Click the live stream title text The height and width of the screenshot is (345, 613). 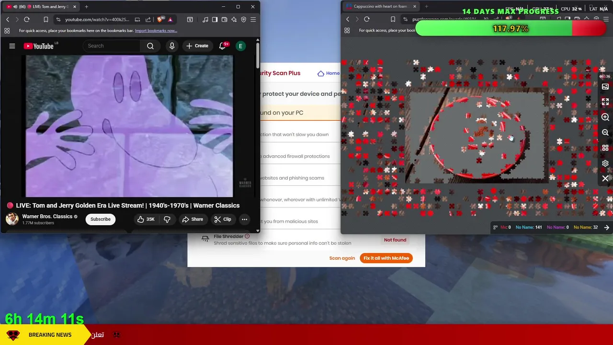point(128,206)
